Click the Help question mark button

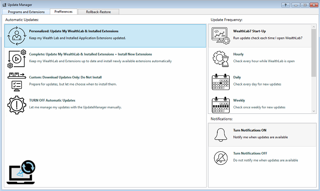(x=286, y=5)
